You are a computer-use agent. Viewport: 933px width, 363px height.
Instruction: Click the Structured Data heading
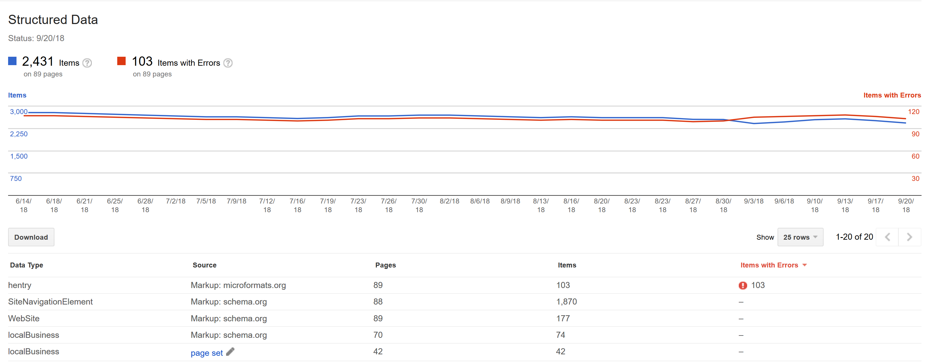[53, 20]
